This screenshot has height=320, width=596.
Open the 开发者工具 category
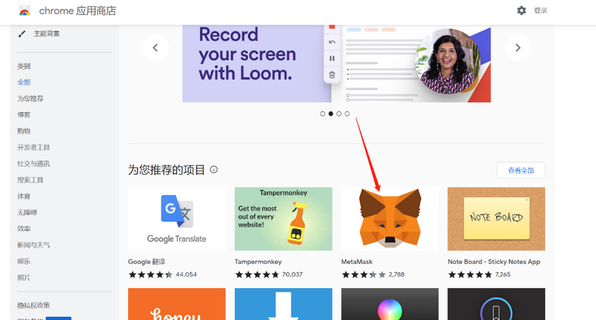[33, 148]
